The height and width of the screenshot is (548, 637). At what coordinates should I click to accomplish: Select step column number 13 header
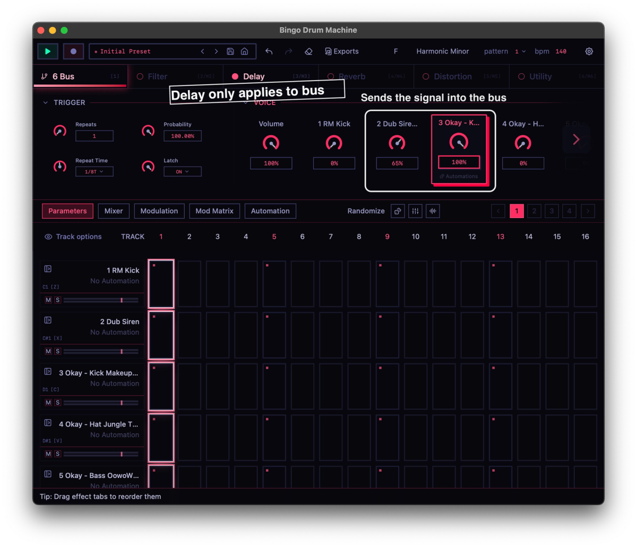pos(501,237)
